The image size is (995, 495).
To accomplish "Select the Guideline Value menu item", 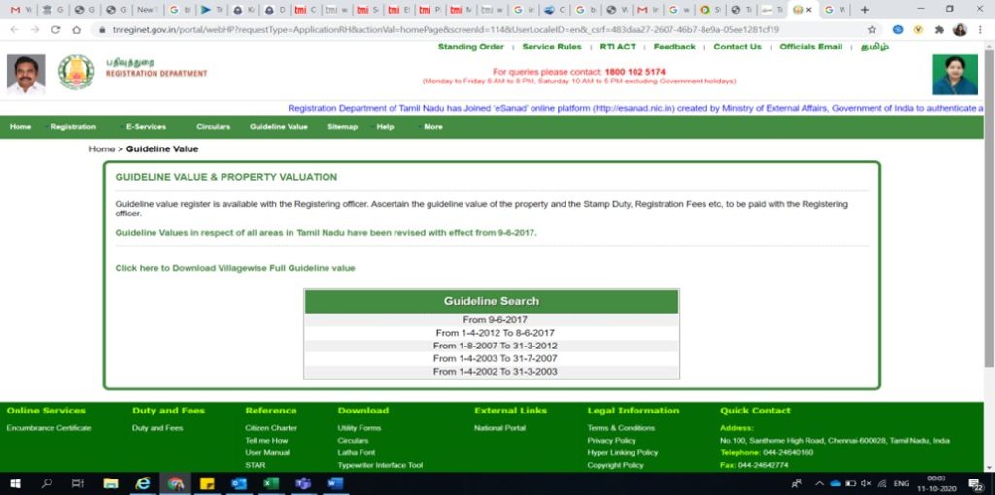I will coord(278,127).
